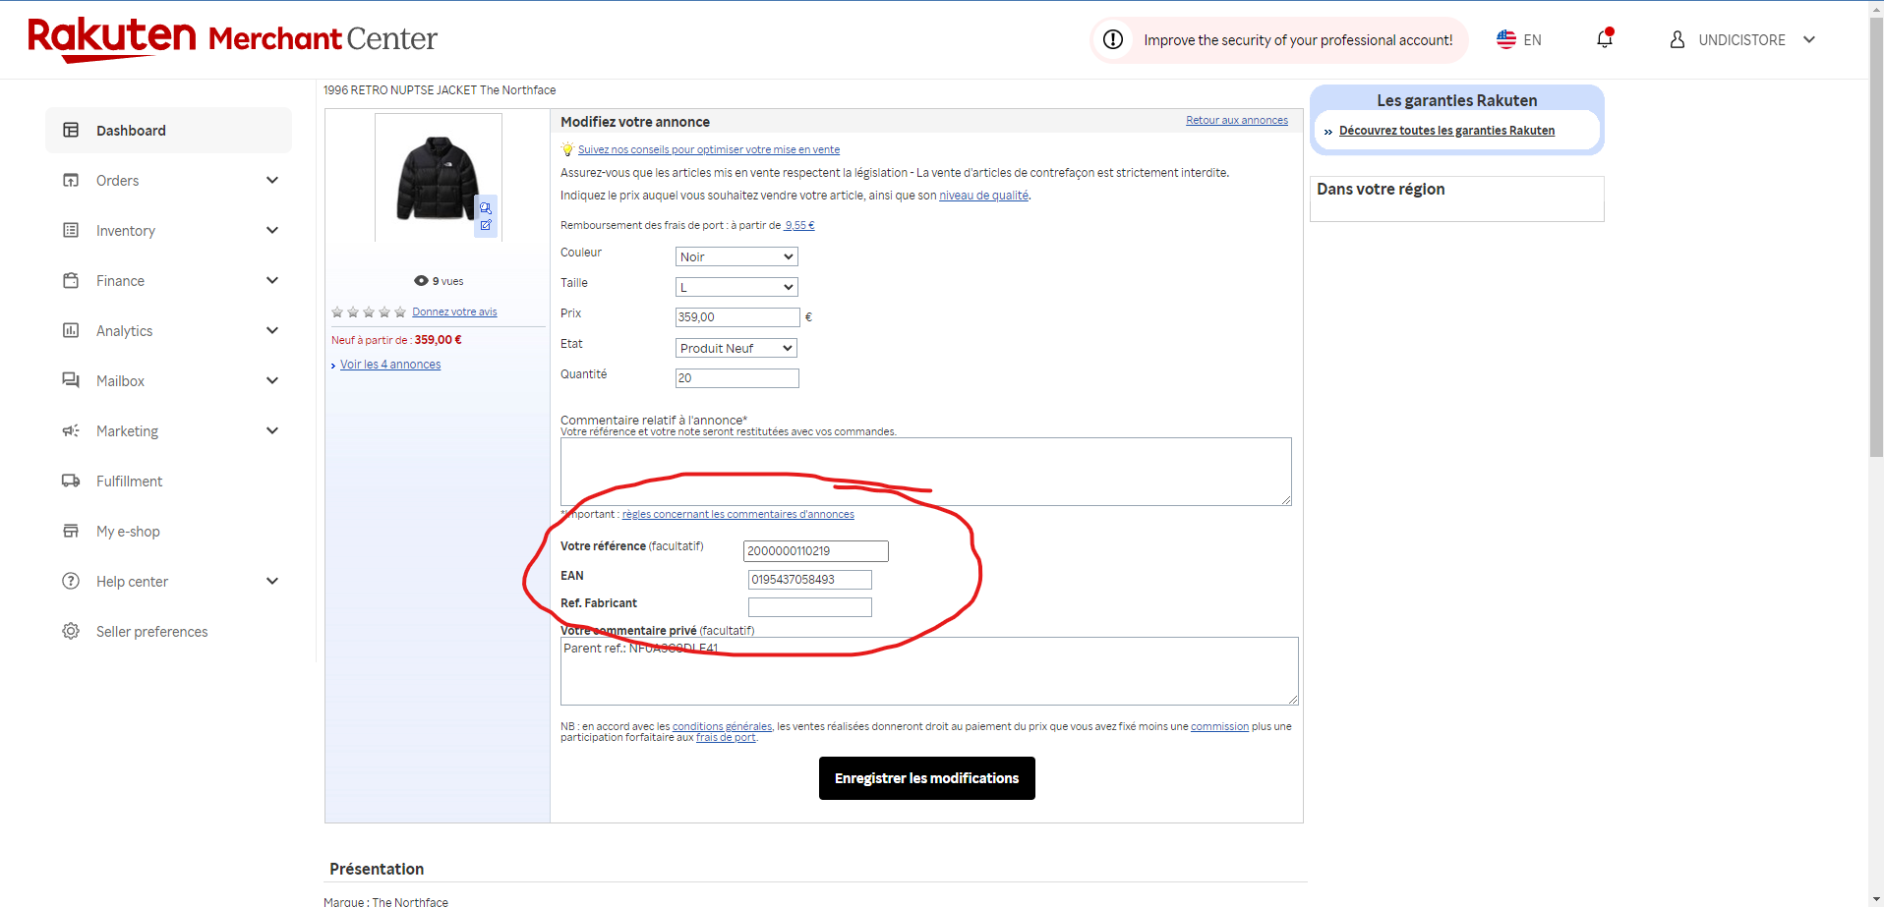Open Dashboard menu item
The image size is (1884, 907).
[x=168, y=130]
